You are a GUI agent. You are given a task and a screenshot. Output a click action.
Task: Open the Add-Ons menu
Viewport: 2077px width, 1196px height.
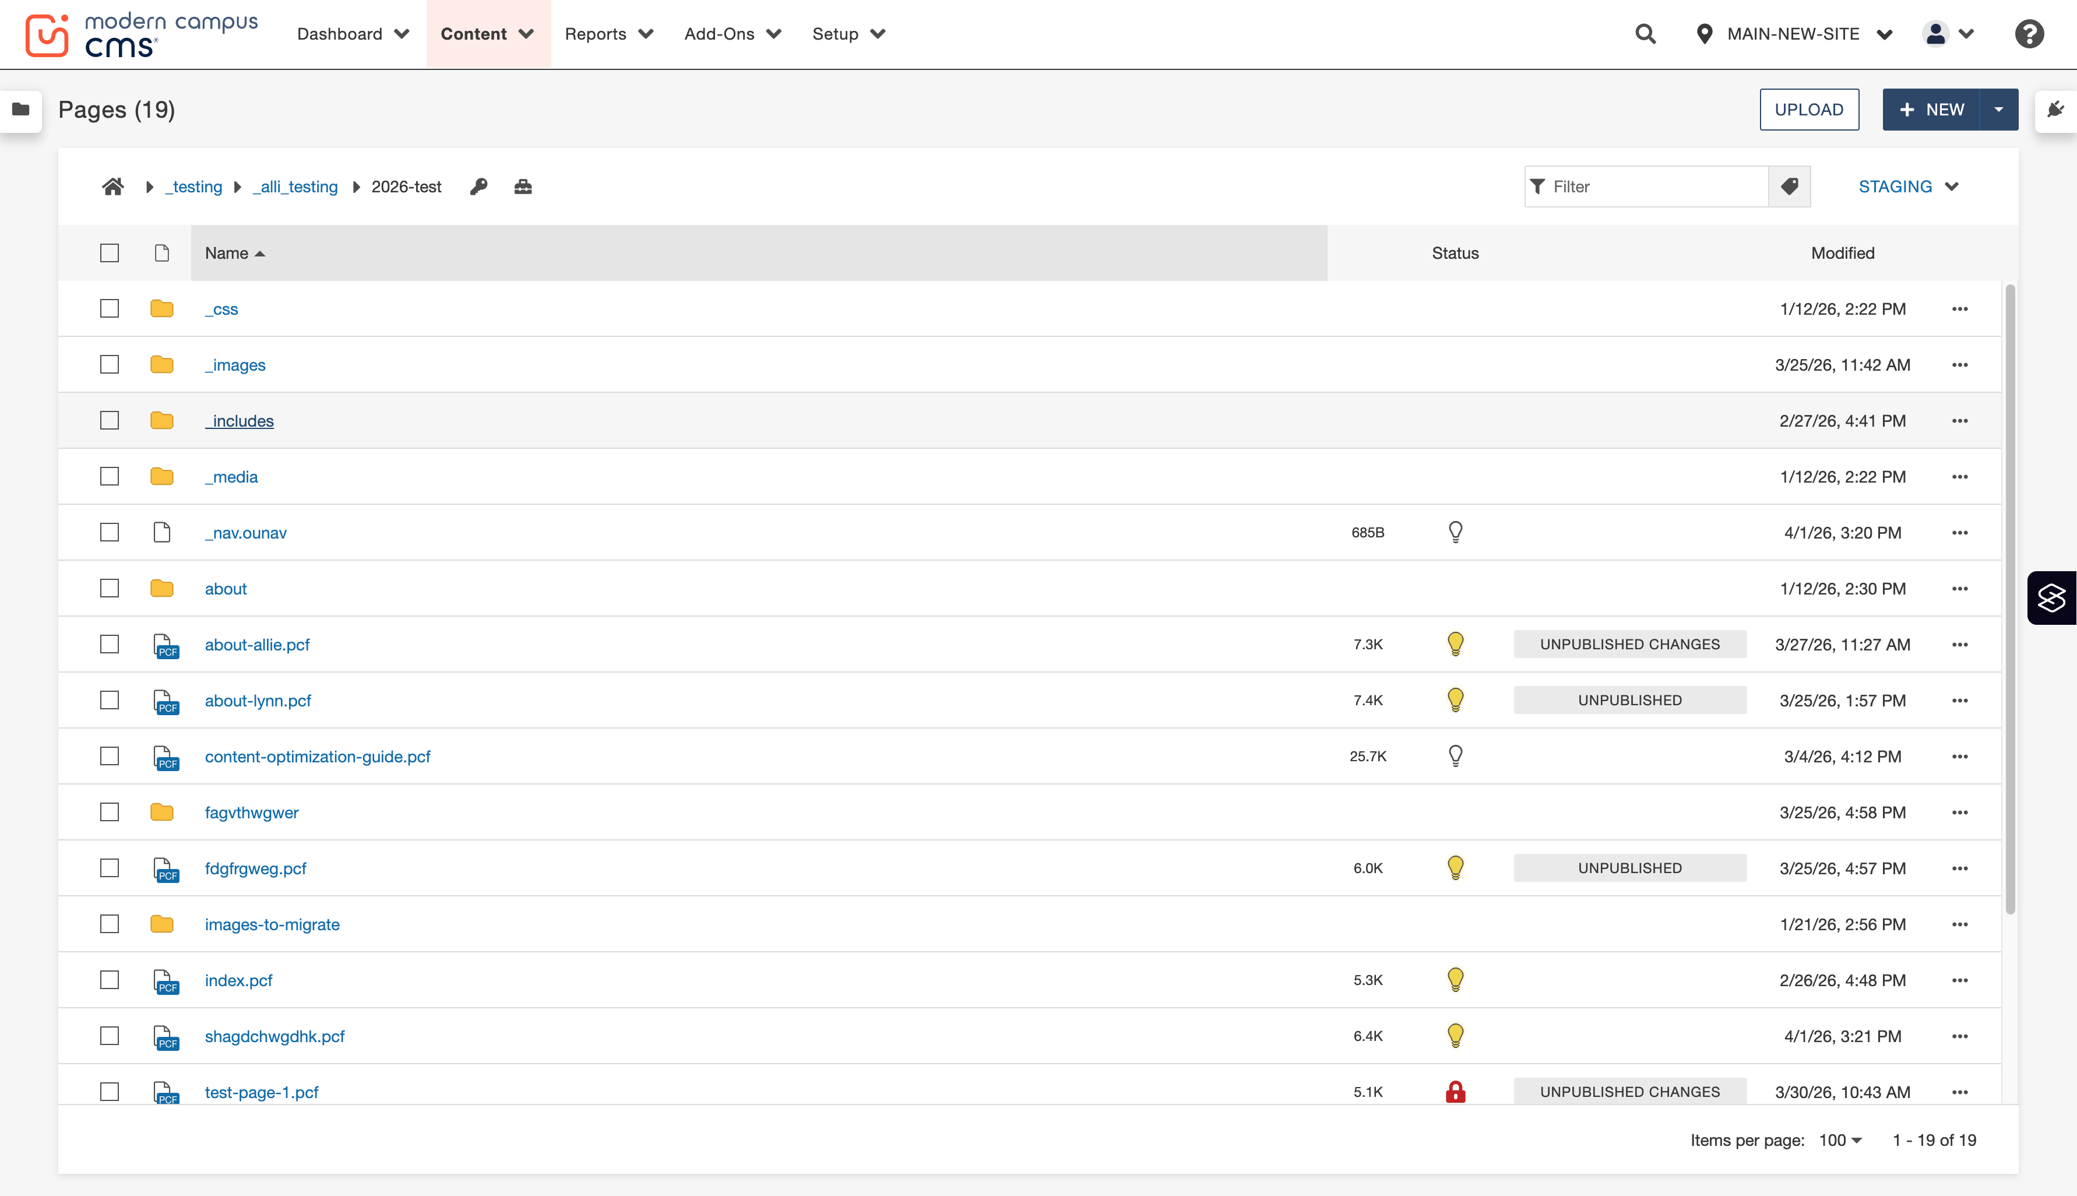pyautogui.click(x=733, y=34)
